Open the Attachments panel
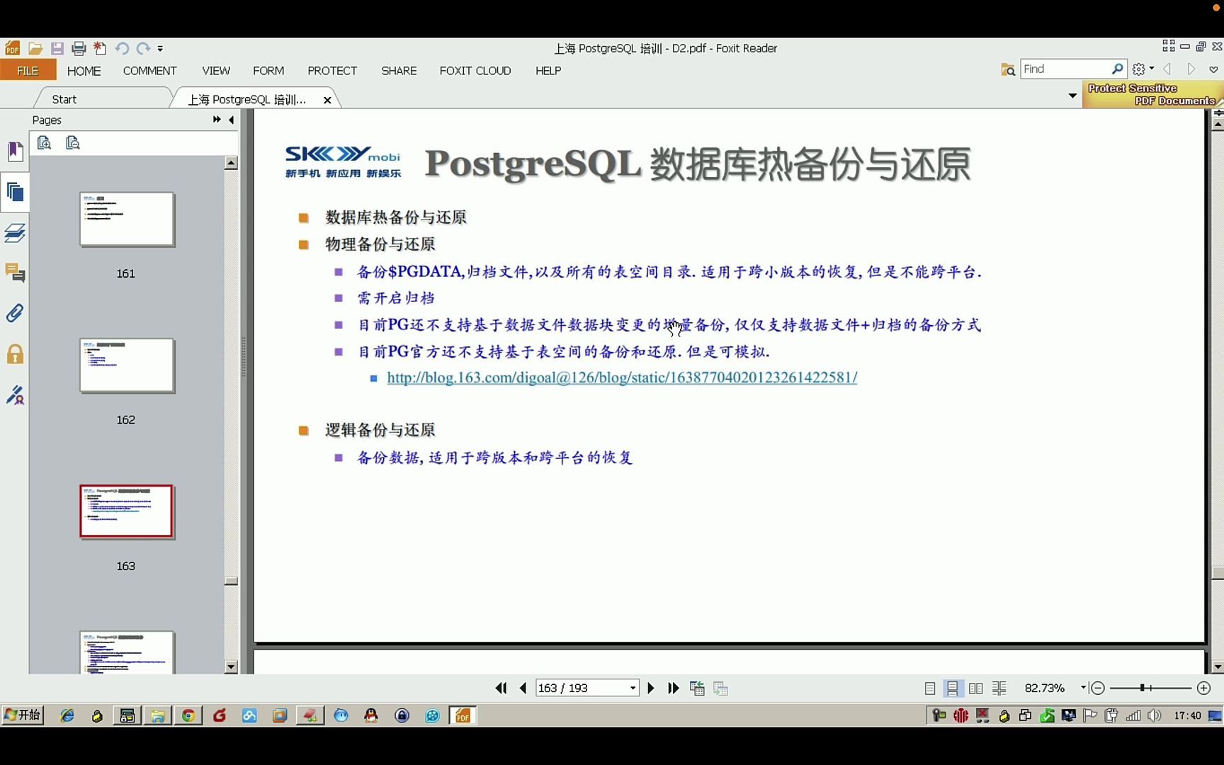Image resolution: width=1224 pixels, height=765 pixels. 16,312
